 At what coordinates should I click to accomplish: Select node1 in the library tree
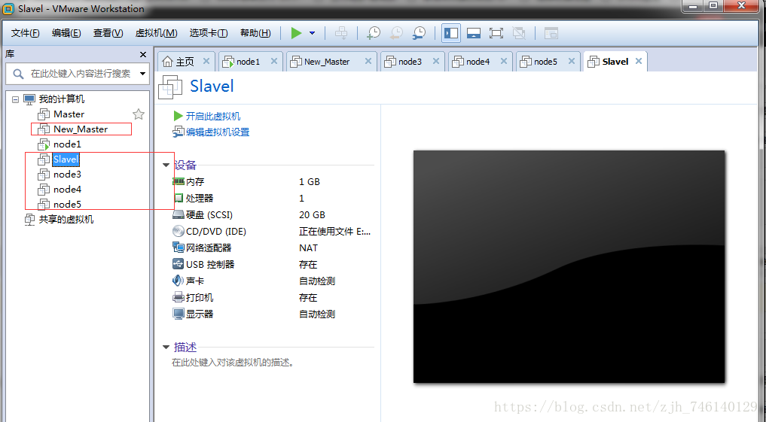click(68, 144)
